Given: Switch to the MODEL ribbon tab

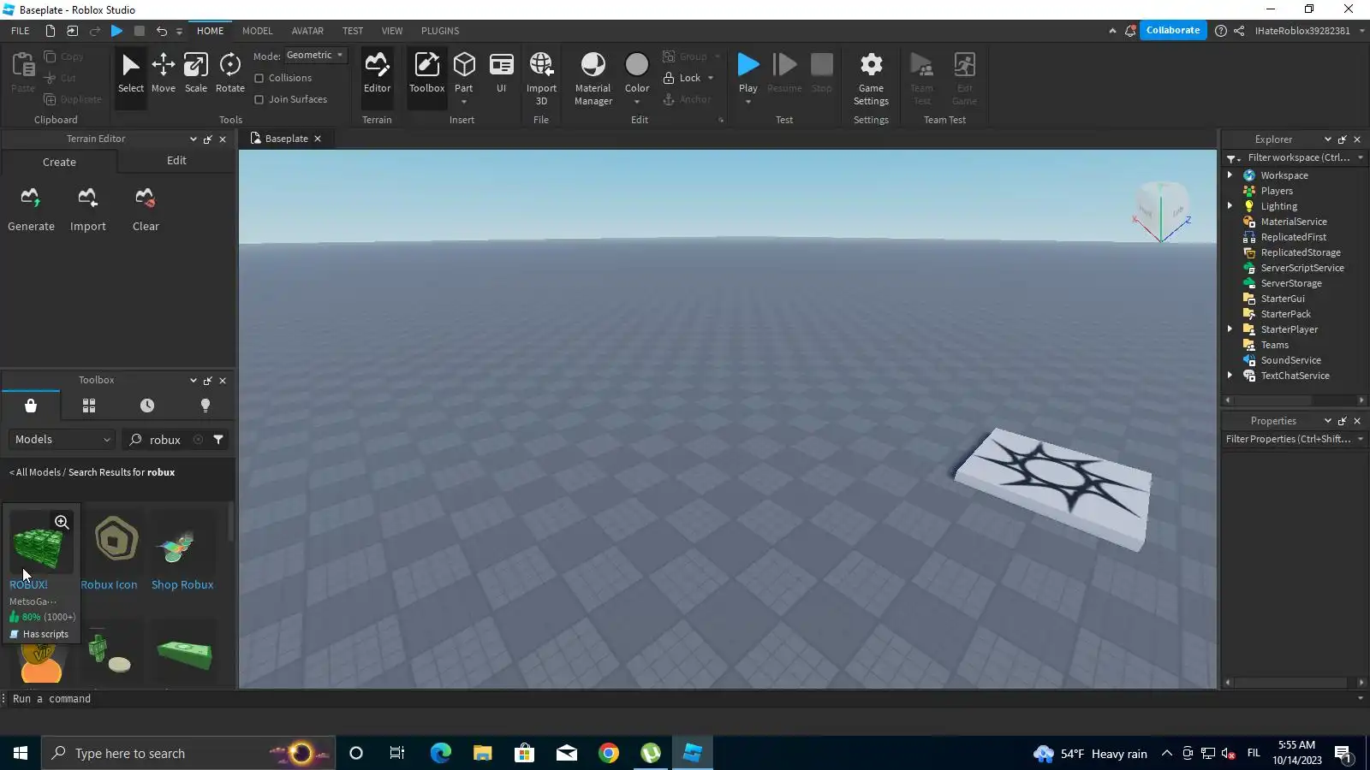Looking at the screenshot, I should tap(257, 31).
